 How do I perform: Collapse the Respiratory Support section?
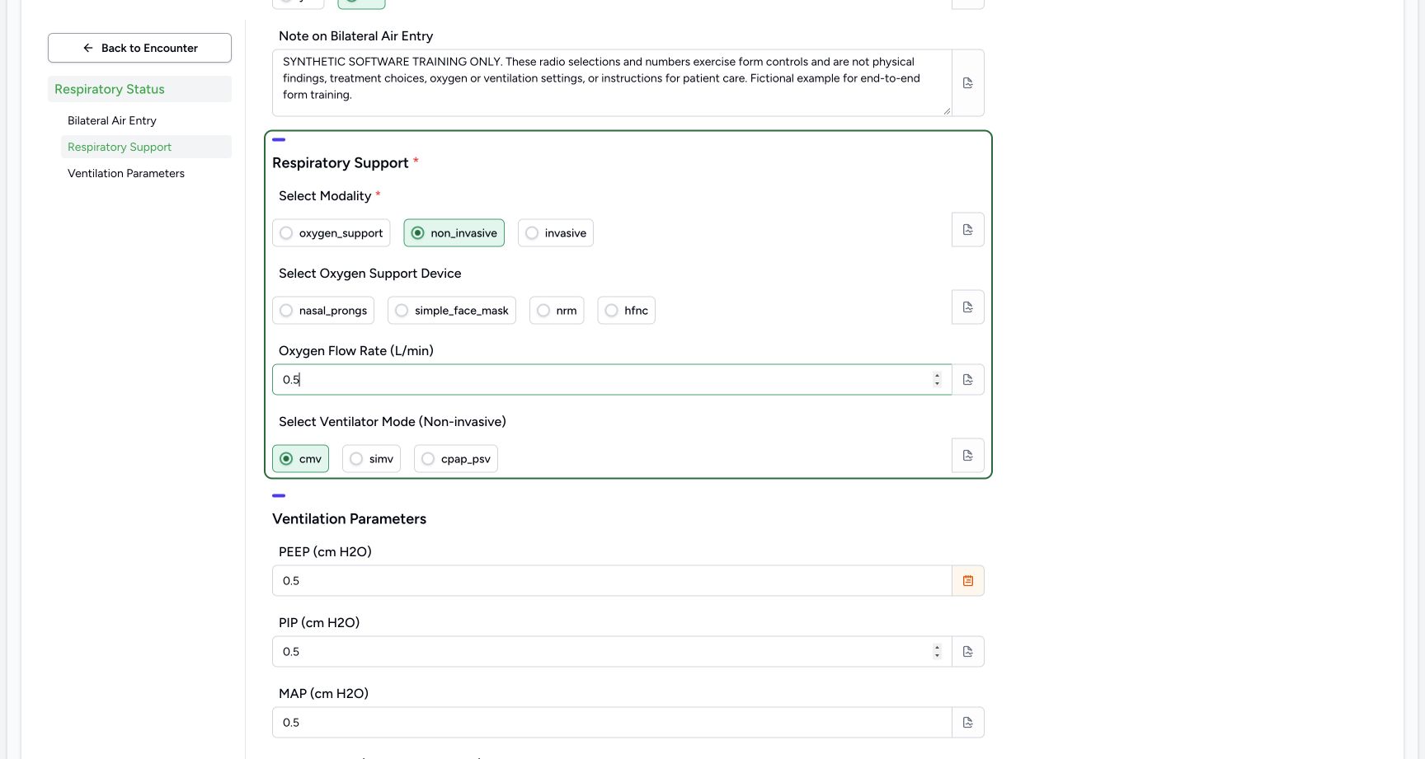[x=279, y=140]
